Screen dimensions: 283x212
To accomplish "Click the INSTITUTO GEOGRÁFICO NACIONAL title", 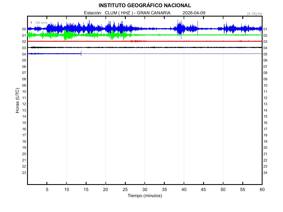I will click(x=145, y=6).
